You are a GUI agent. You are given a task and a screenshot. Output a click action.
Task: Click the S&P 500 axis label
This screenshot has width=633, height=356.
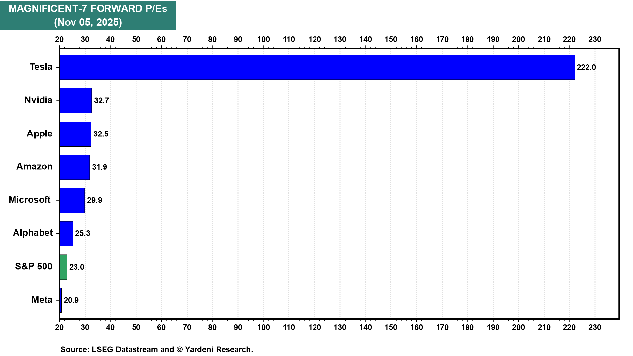[x=34, y=266]
